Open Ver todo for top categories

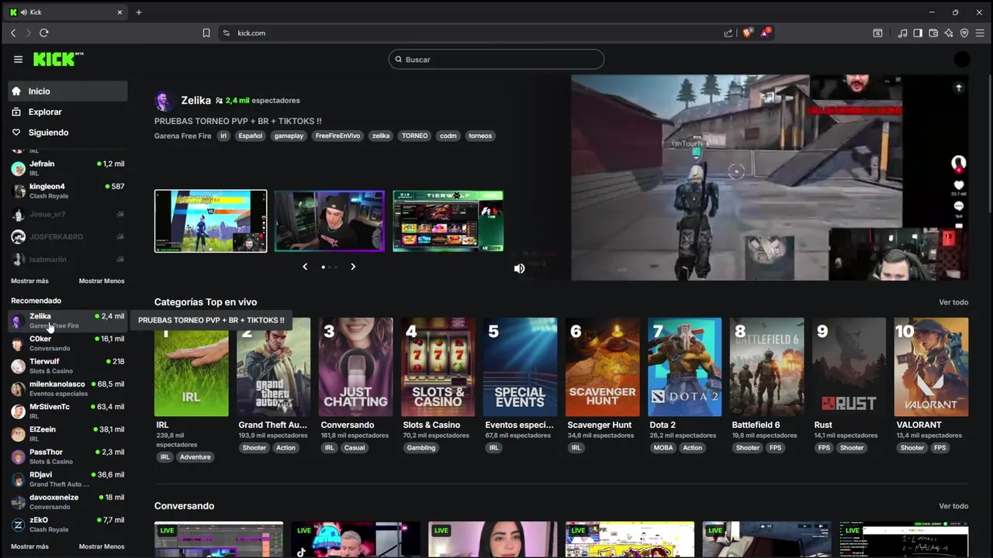[953, 302]
